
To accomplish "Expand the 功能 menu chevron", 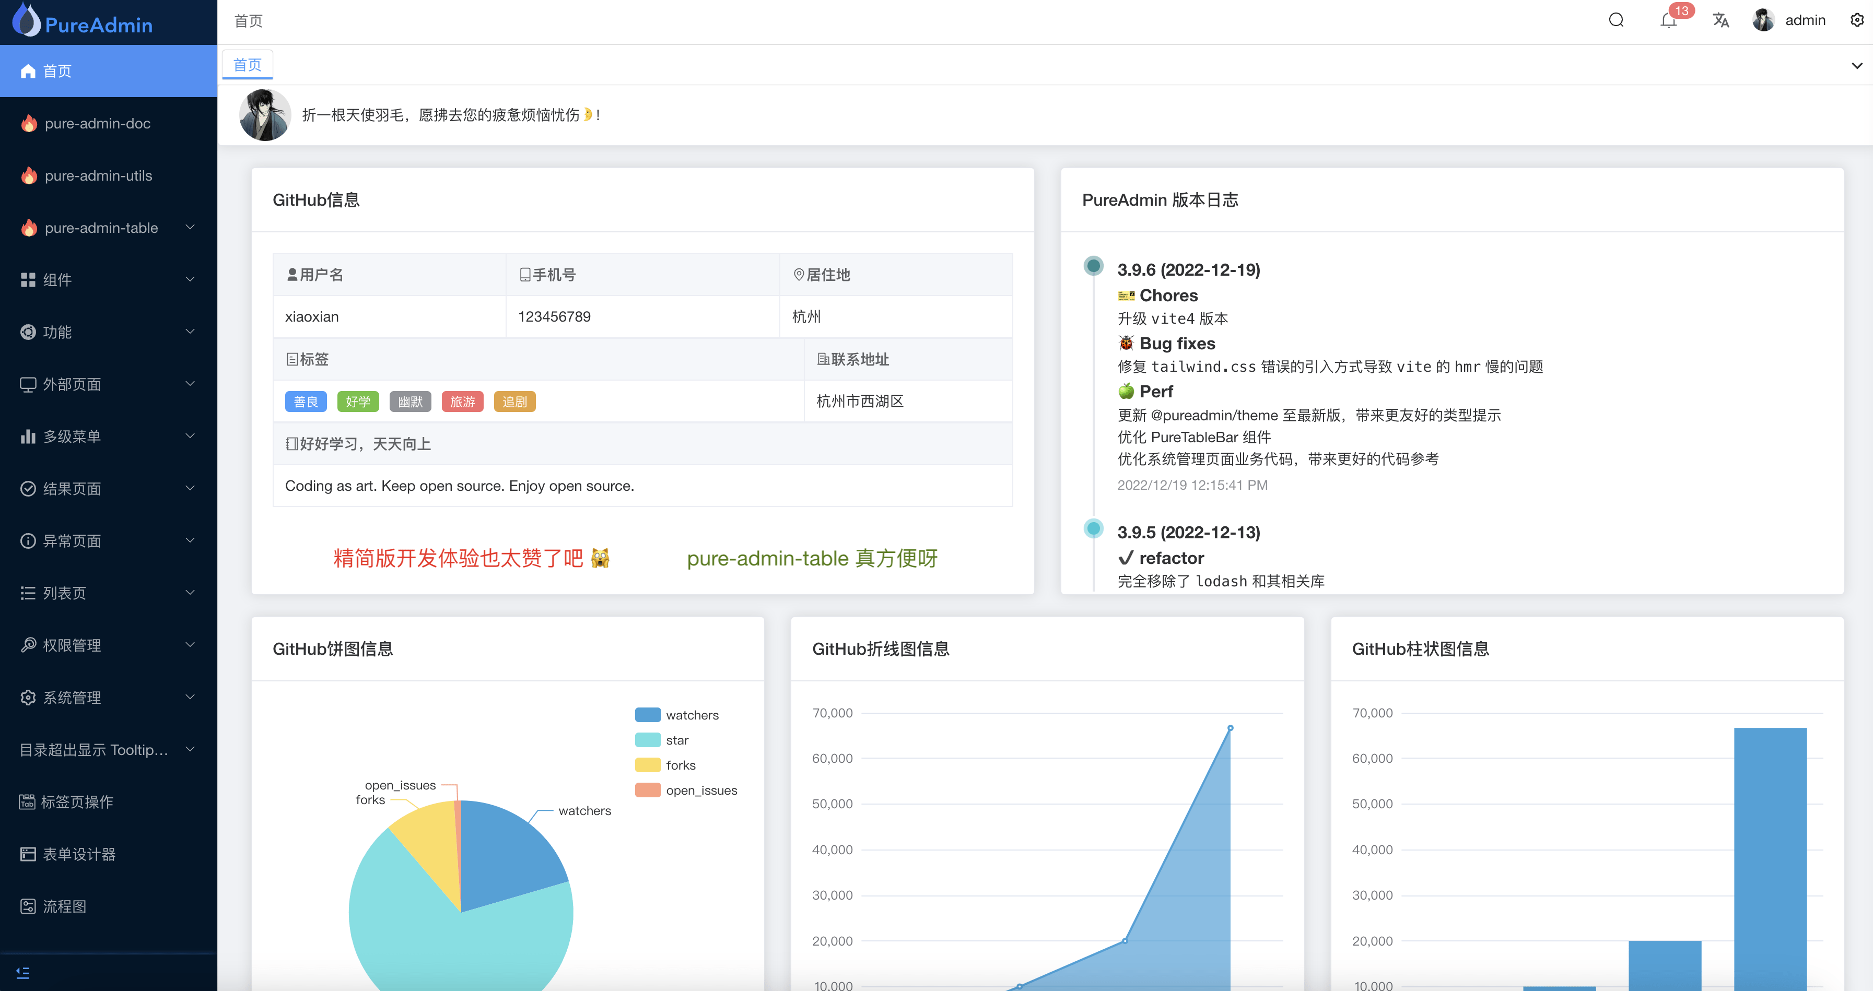I will [x=191, y=332].
